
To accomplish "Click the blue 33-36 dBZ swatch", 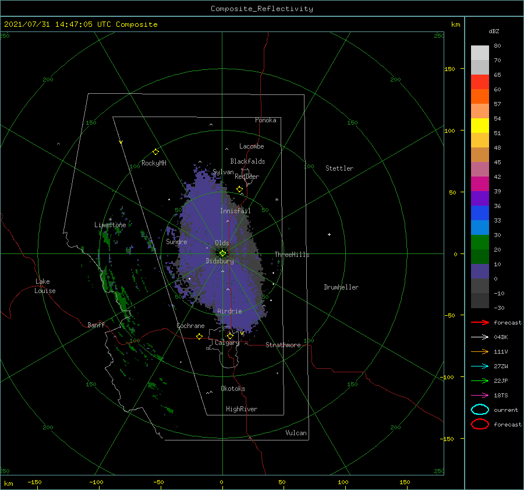I will [x=480, y=213].
